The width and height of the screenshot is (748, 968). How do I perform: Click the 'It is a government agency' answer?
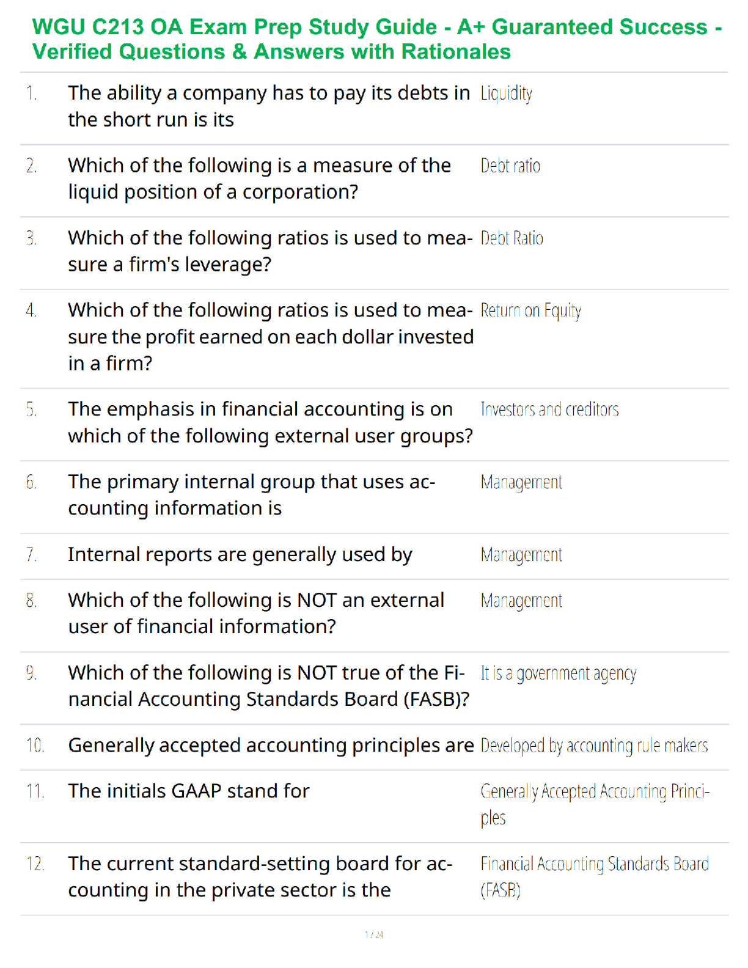point(558,673)
